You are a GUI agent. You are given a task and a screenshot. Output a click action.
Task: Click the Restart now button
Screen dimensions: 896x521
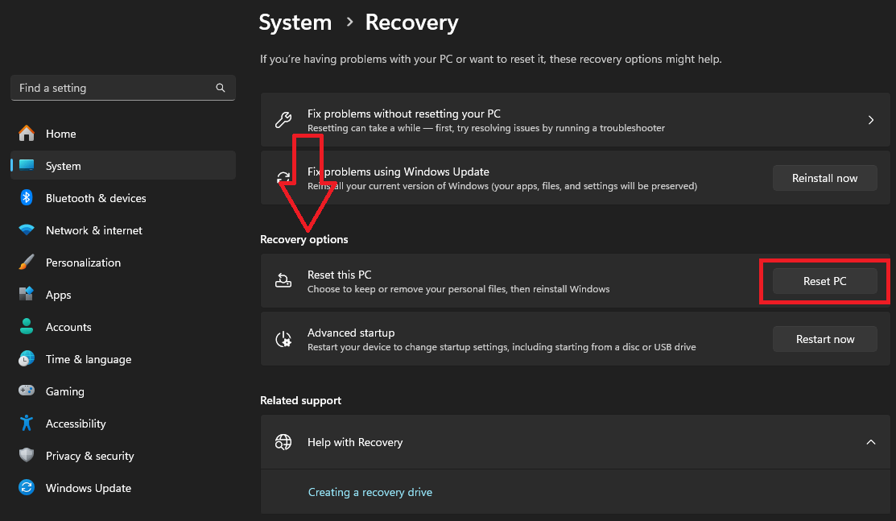point(824,339)
